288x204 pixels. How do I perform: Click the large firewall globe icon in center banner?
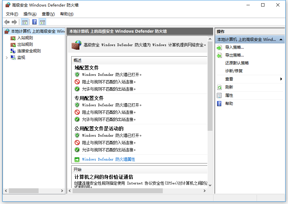tap(76, 45)
